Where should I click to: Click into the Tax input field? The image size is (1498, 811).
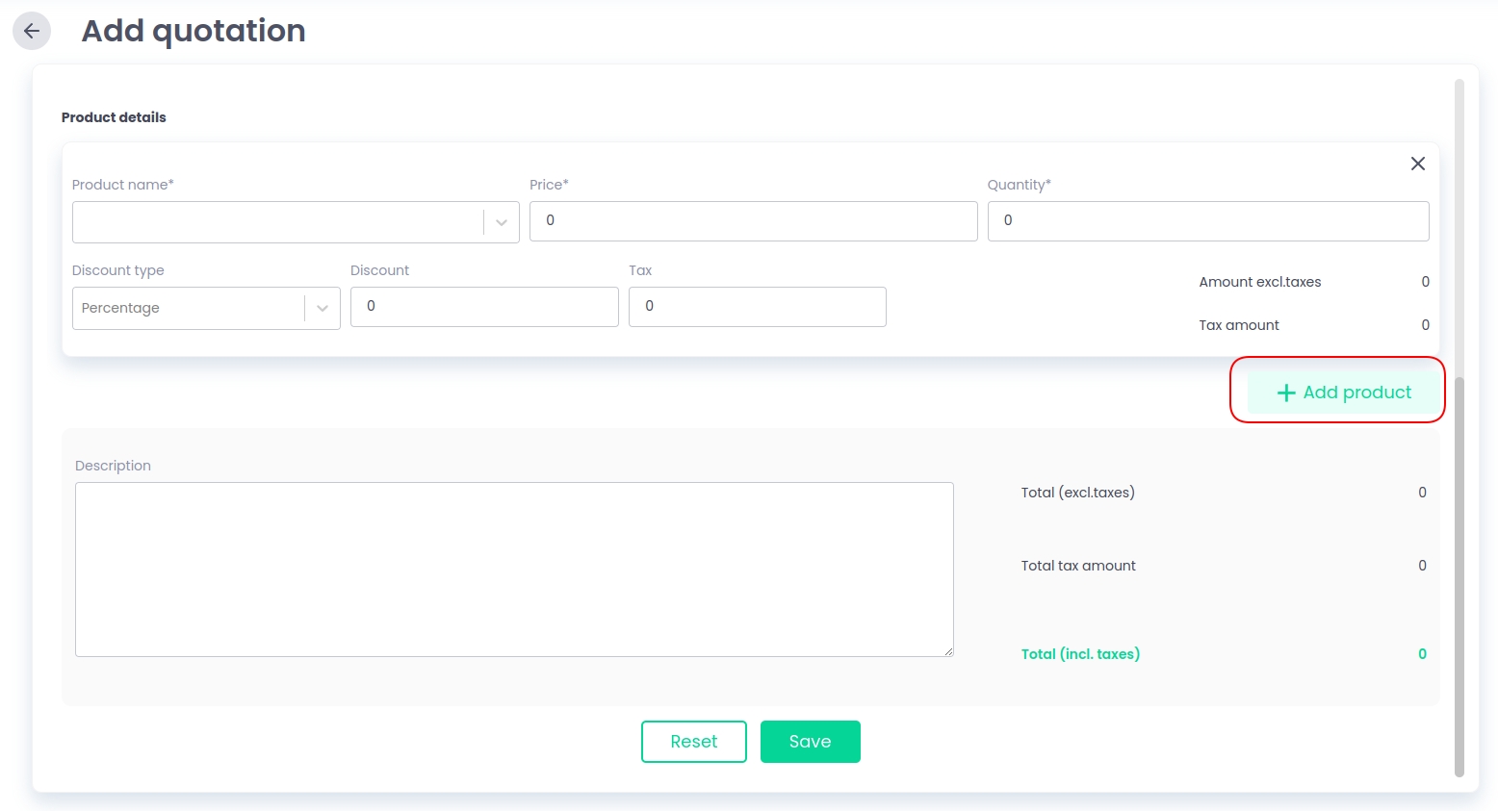pyautogui.click(x=757, y=307)
